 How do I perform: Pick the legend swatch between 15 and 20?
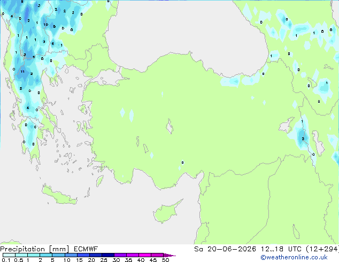click(83, 255)
